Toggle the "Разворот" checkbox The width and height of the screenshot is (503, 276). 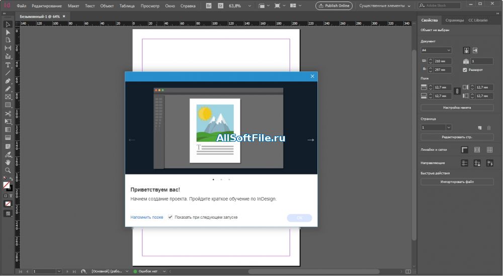coord(465,70)
